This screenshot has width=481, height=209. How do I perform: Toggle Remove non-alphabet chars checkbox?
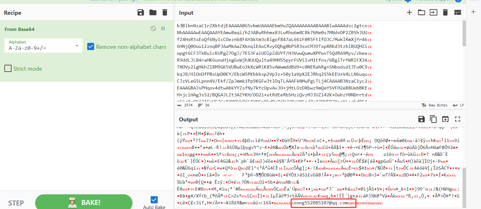click(91, 47)
